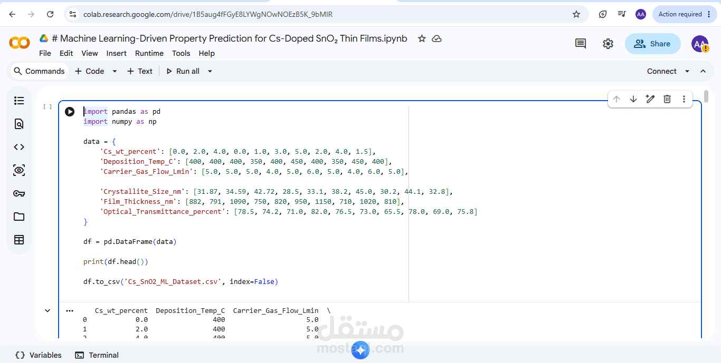
Task: Collapse the cell output chevron
Action: (48, 311)
